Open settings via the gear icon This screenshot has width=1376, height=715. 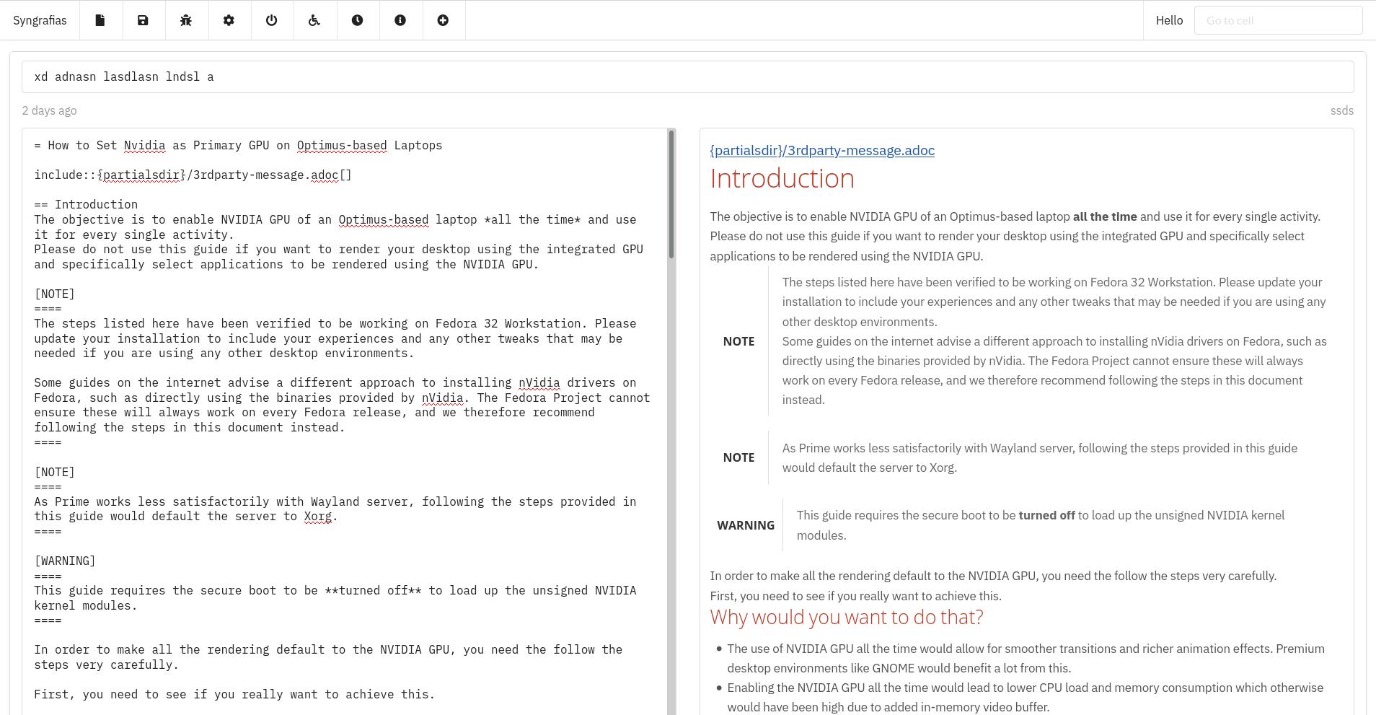click(229, 20)
